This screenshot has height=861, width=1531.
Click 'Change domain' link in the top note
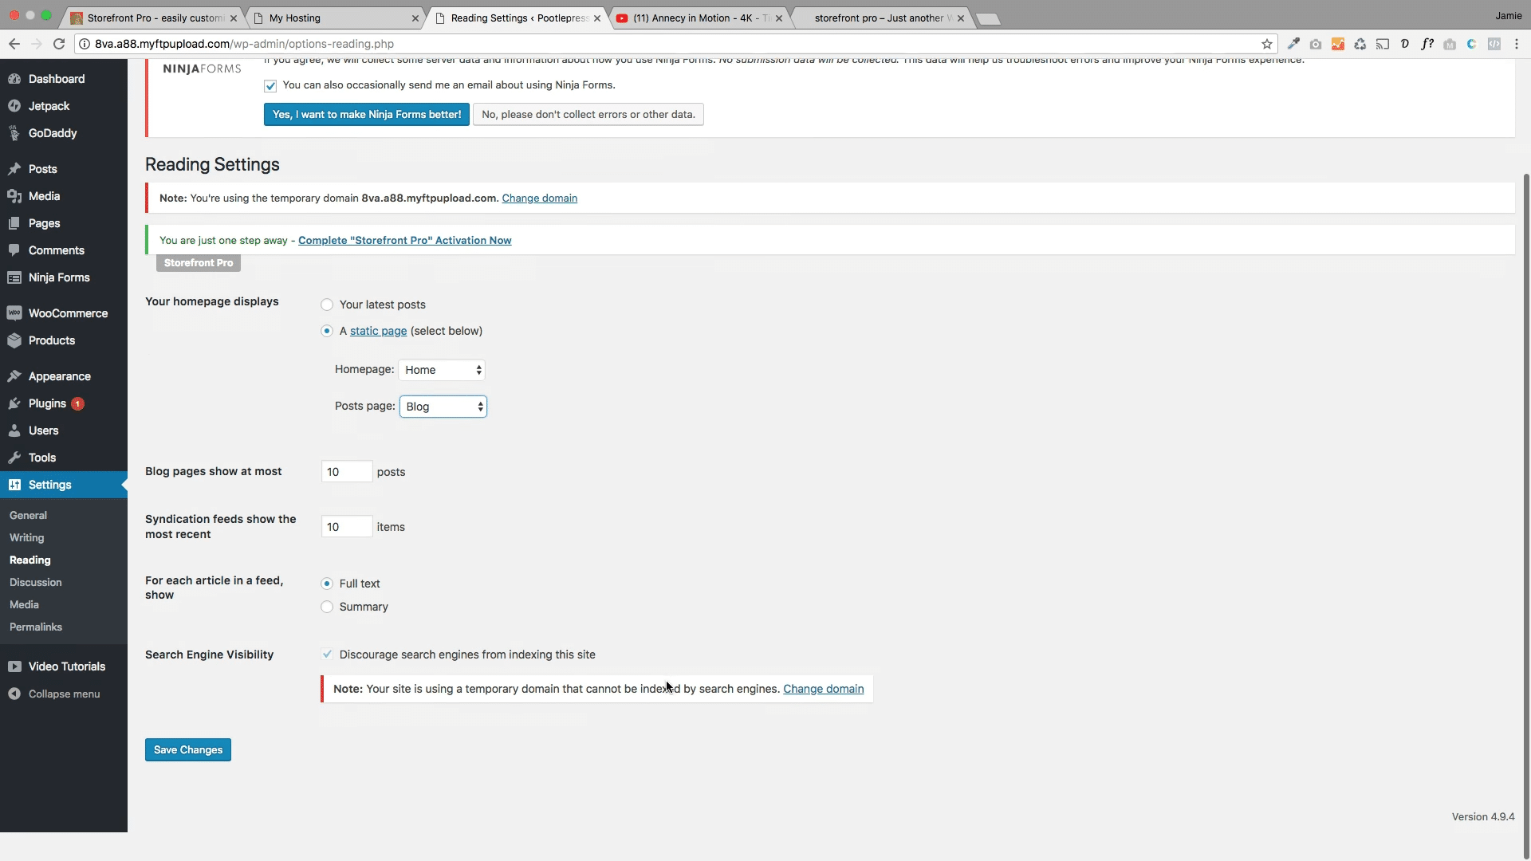(x=540, y=199)
